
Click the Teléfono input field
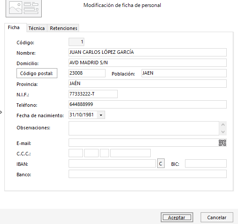[x=148, y=105]
